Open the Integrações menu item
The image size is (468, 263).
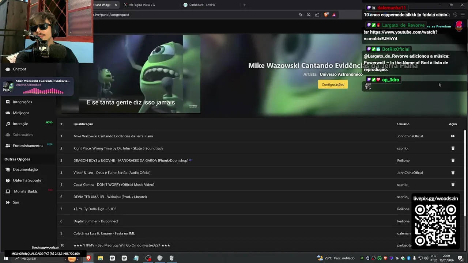click(x=22, y=102)
